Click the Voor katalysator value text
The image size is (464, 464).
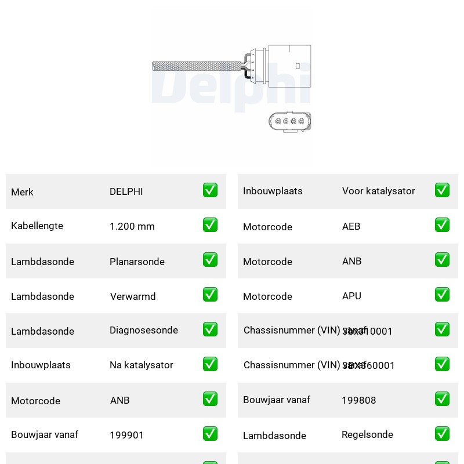(x=379, y=191)
